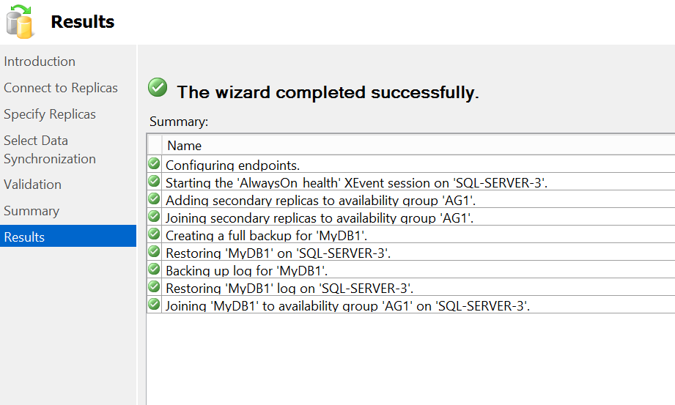This screenshot has width=675, height=405.
Task: Go to Connect to Replicas step
Action: pyautogui.click(x=61, y=88)
